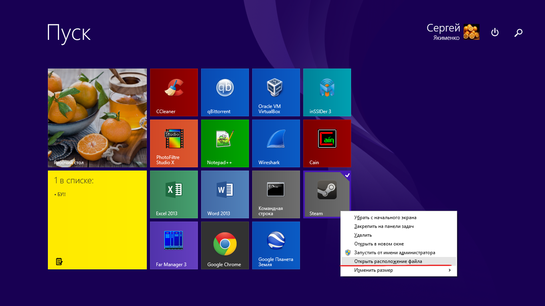Open the Google Планета Земля tile
545x306 pixels.
click(x=276, y=245)
